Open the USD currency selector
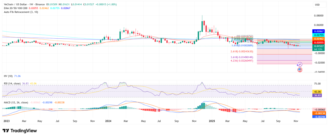 pos(317,5)
